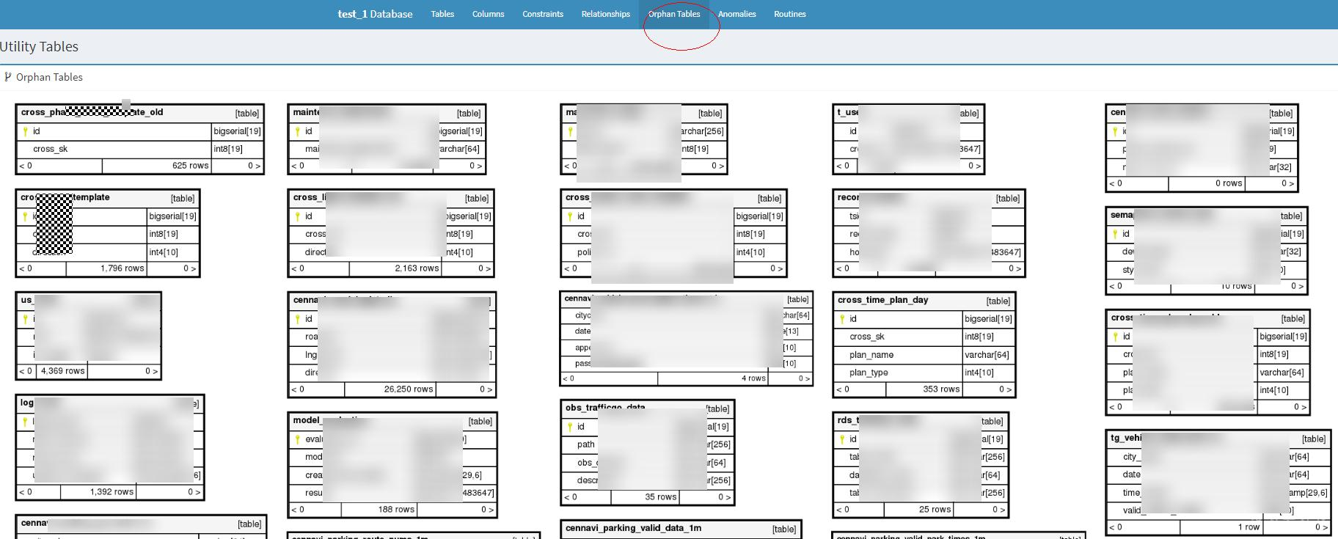Click cross_sk column in the 625-row table
The image size is (1338, 539).
(51, 149)
